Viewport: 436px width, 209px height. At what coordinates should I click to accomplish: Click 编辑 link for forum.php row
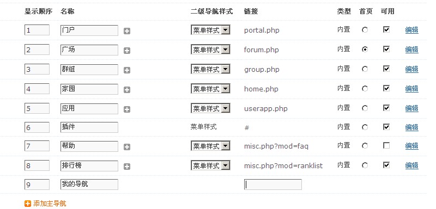pyautogui.click(x=412, y=50)
